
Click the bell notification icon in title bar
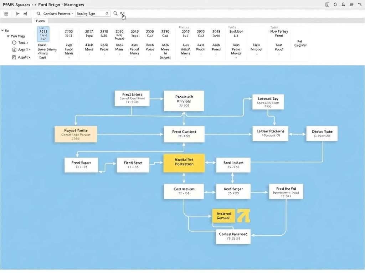coord(343,4)
